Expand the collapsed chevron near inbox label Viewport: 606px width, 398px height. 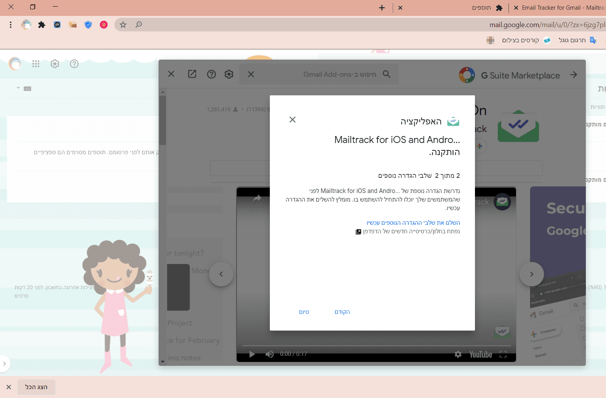[x=18, y=88]
